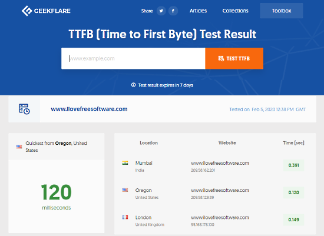Viewport: 324px width, 236px height.
Task: Click the India flag in Mumbai row
Action: [x=125, y=163]
